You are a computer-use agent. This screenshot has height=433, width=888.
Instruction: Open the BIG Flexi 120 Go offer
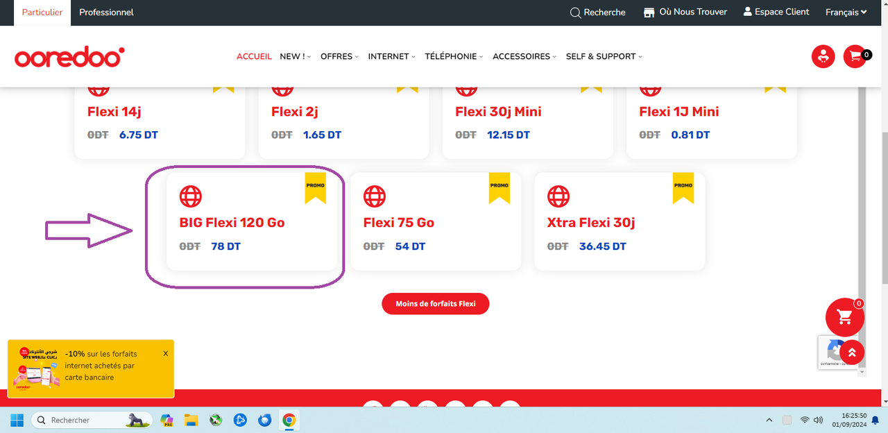tap(232, 223)
